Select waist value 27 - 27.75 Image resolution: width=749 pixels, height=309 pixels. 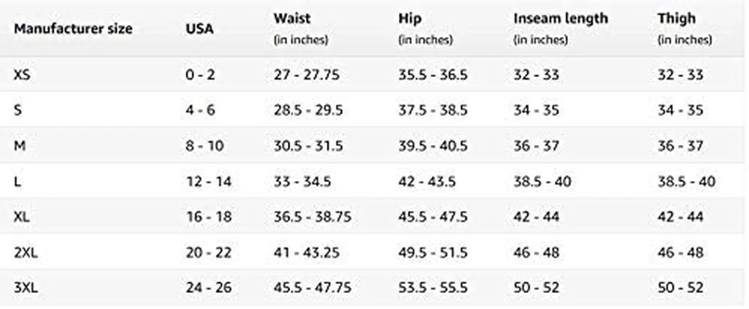coord(307,75)
